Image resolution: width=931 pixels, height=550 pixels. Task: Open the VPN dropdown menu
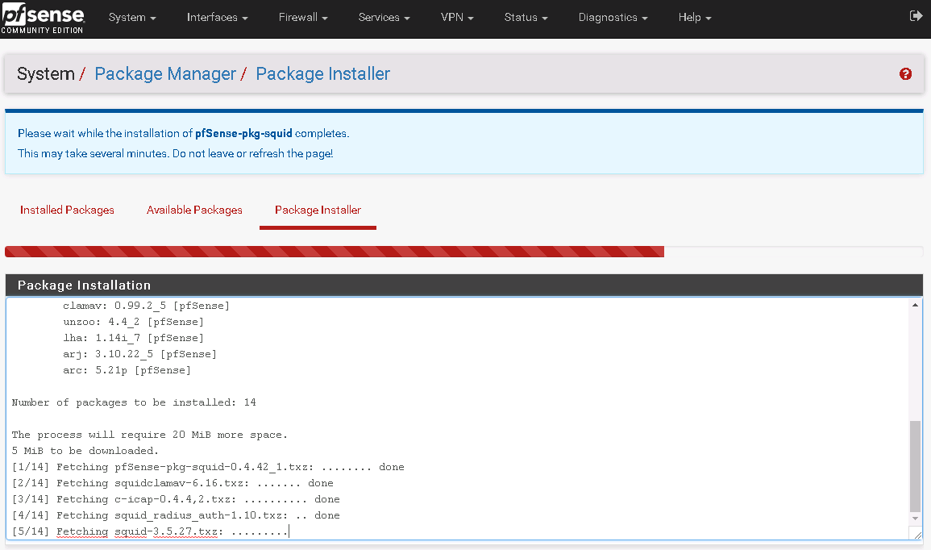pyautogui.click(x=457, y=17)
